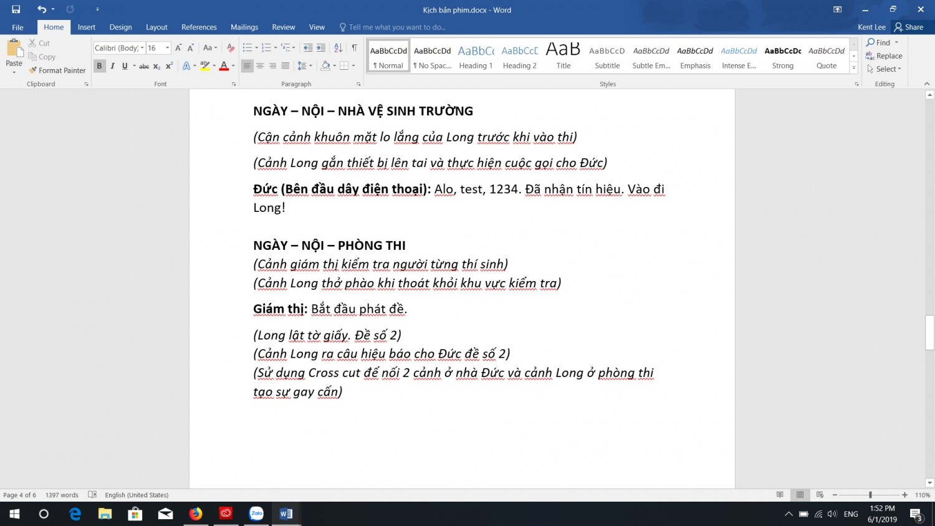Click the Format Painter tool
This screenshot has height=526, width=935.
point(57,70)
